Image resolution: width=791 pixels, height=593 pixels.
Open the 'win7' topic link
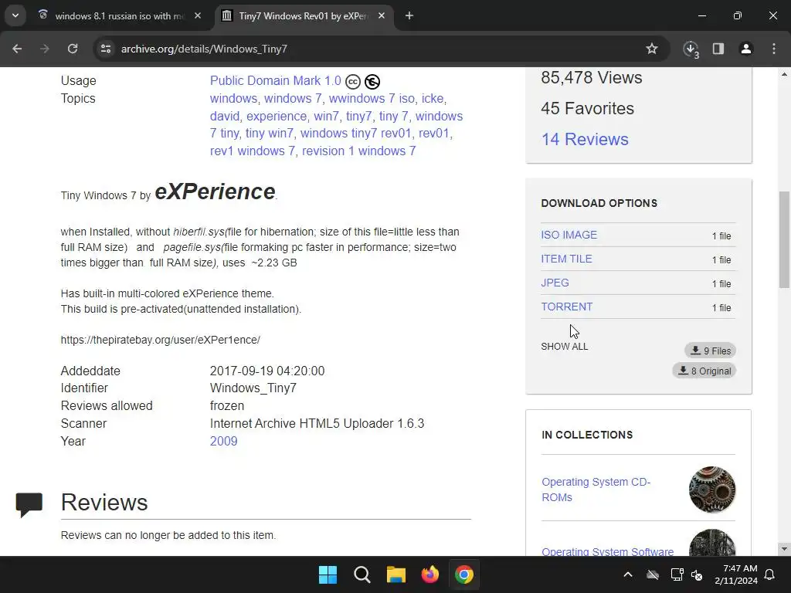(326, 116)
